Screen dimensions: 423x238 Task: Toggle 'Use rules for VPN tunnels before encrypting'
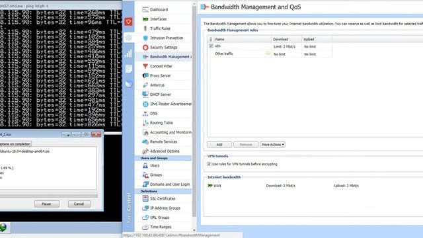tap(209, 164)
